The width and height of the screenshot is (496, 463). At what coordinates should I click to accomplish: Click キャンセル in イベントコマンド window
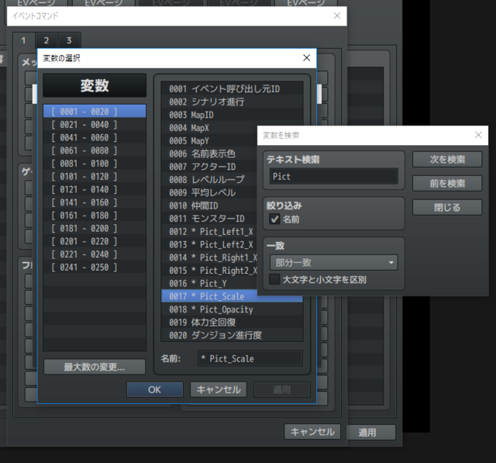click(x=312, y=432)
